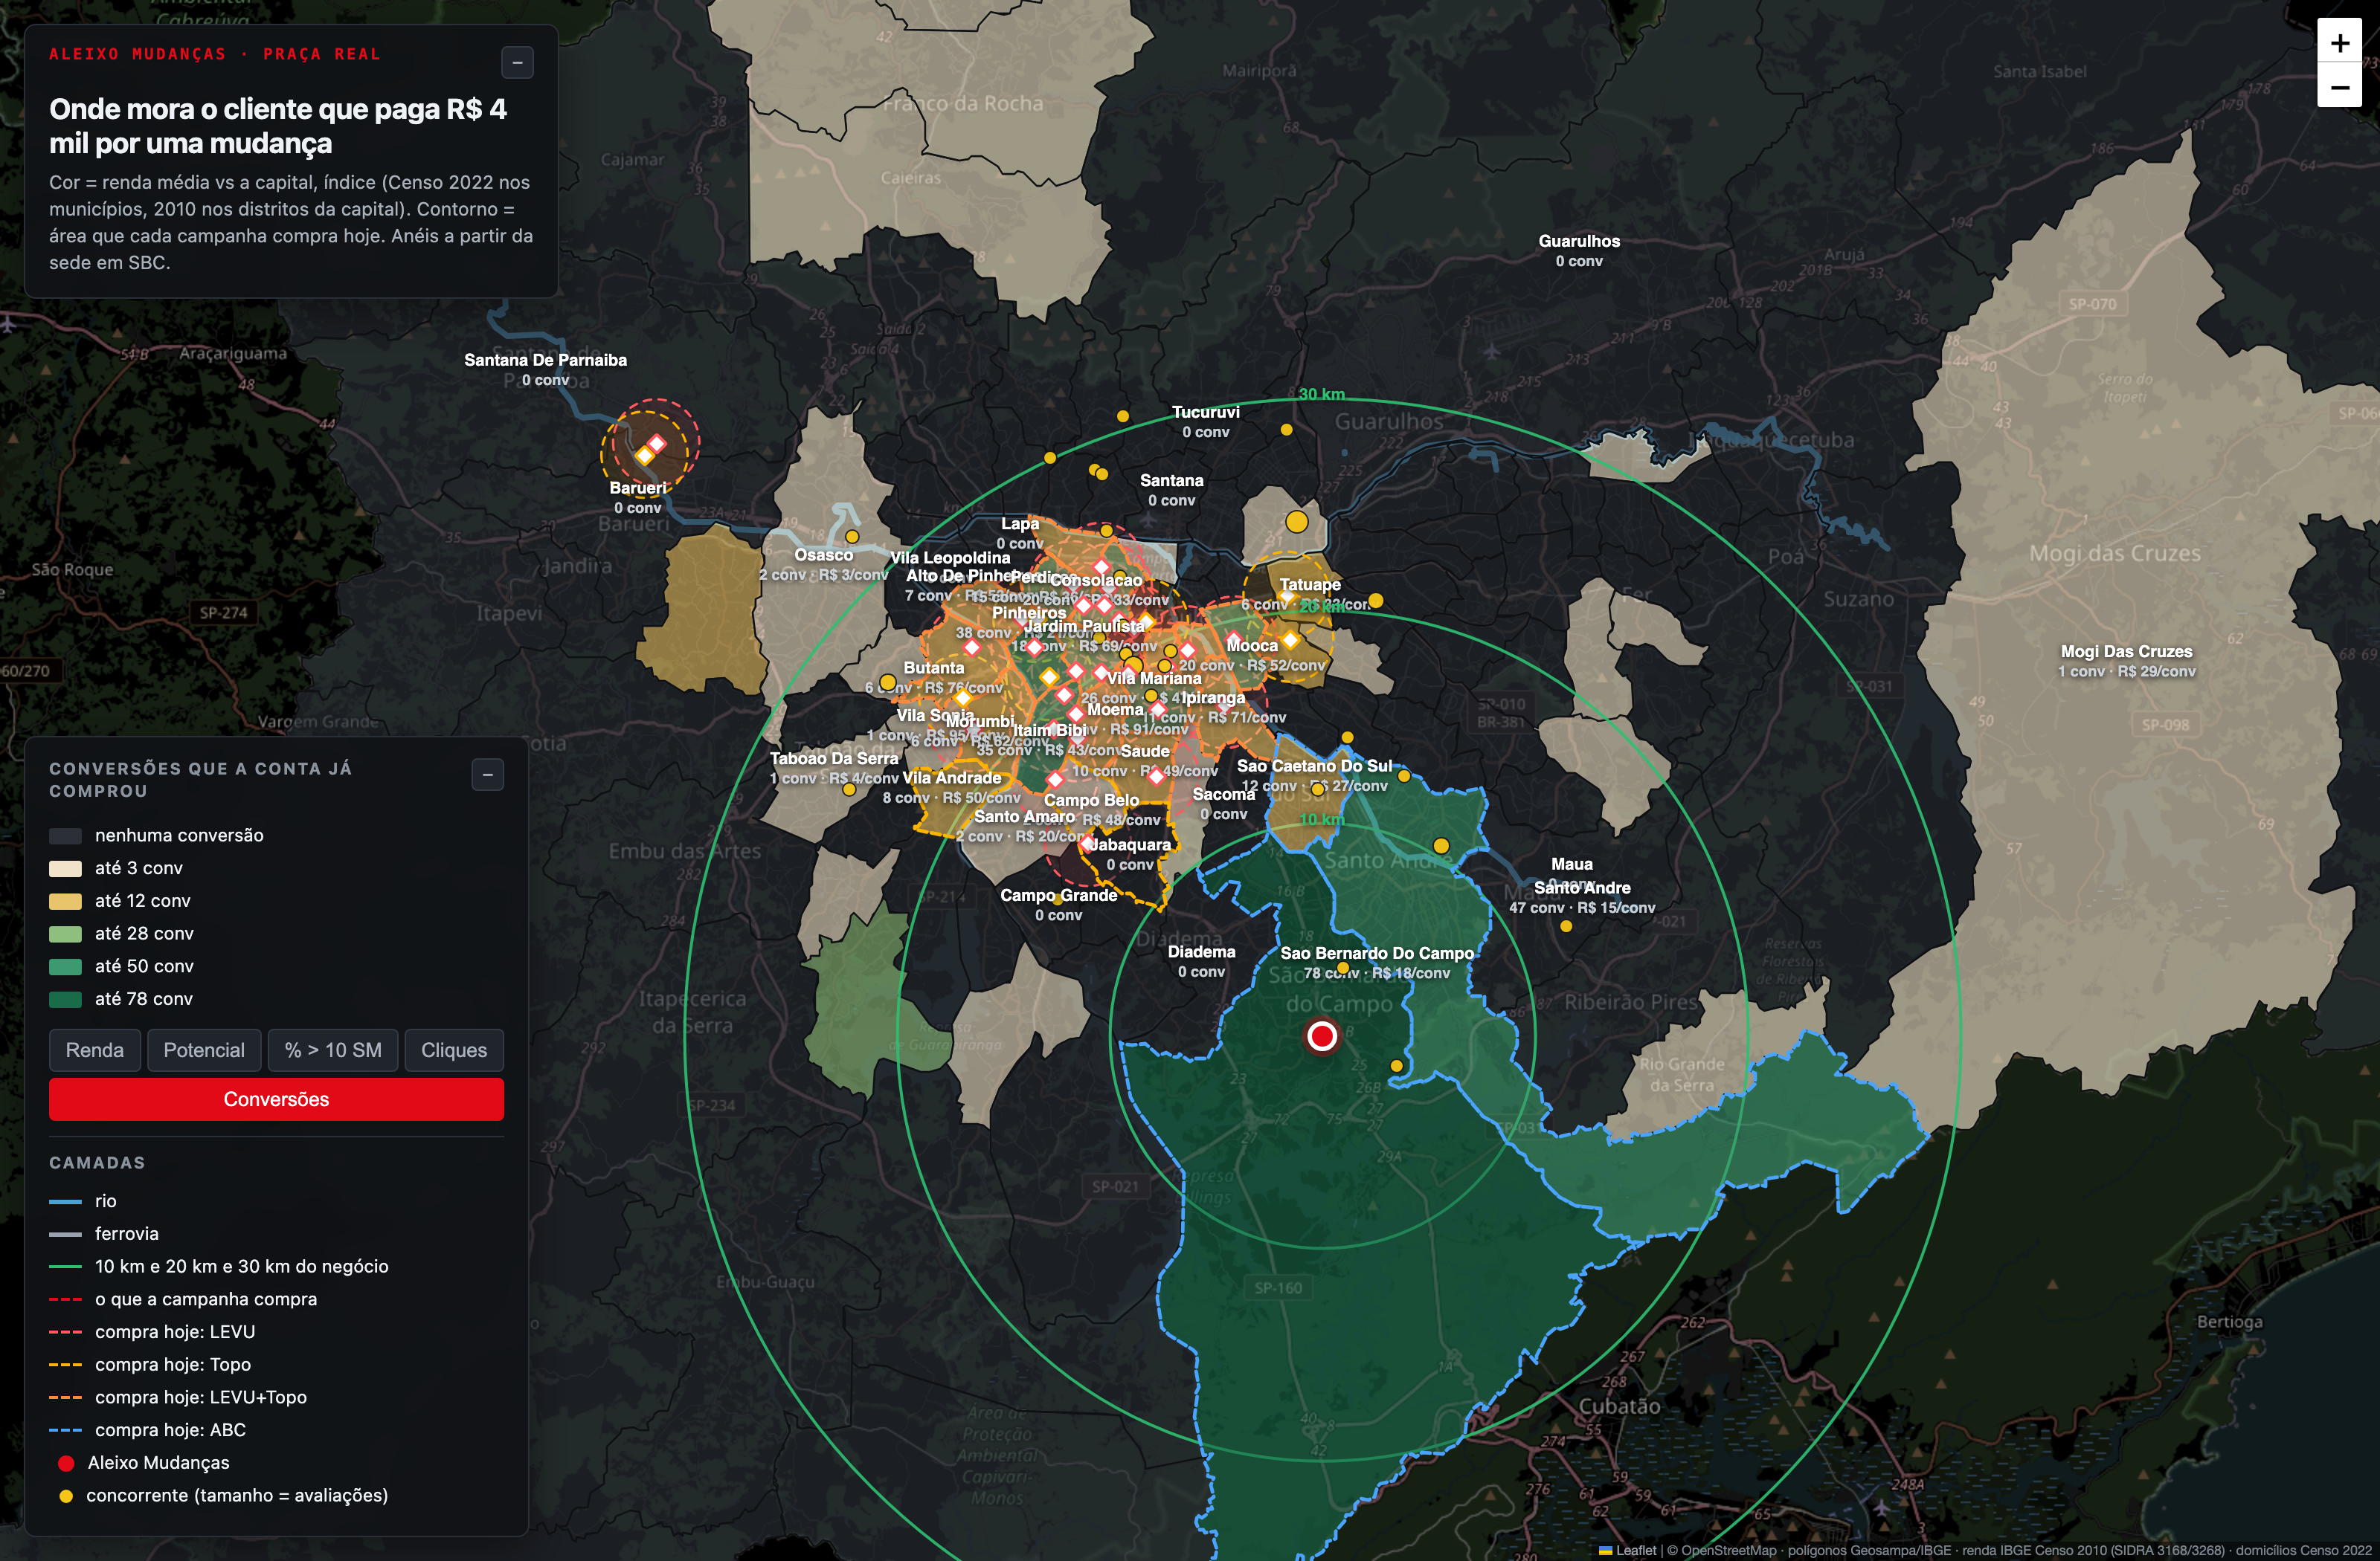
Task: Collapse the title info panel
Action: (x=517, y=62)
